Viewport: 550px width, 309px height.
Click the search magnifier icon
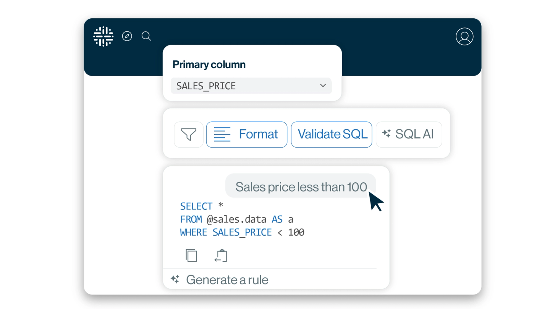point(146,36)
